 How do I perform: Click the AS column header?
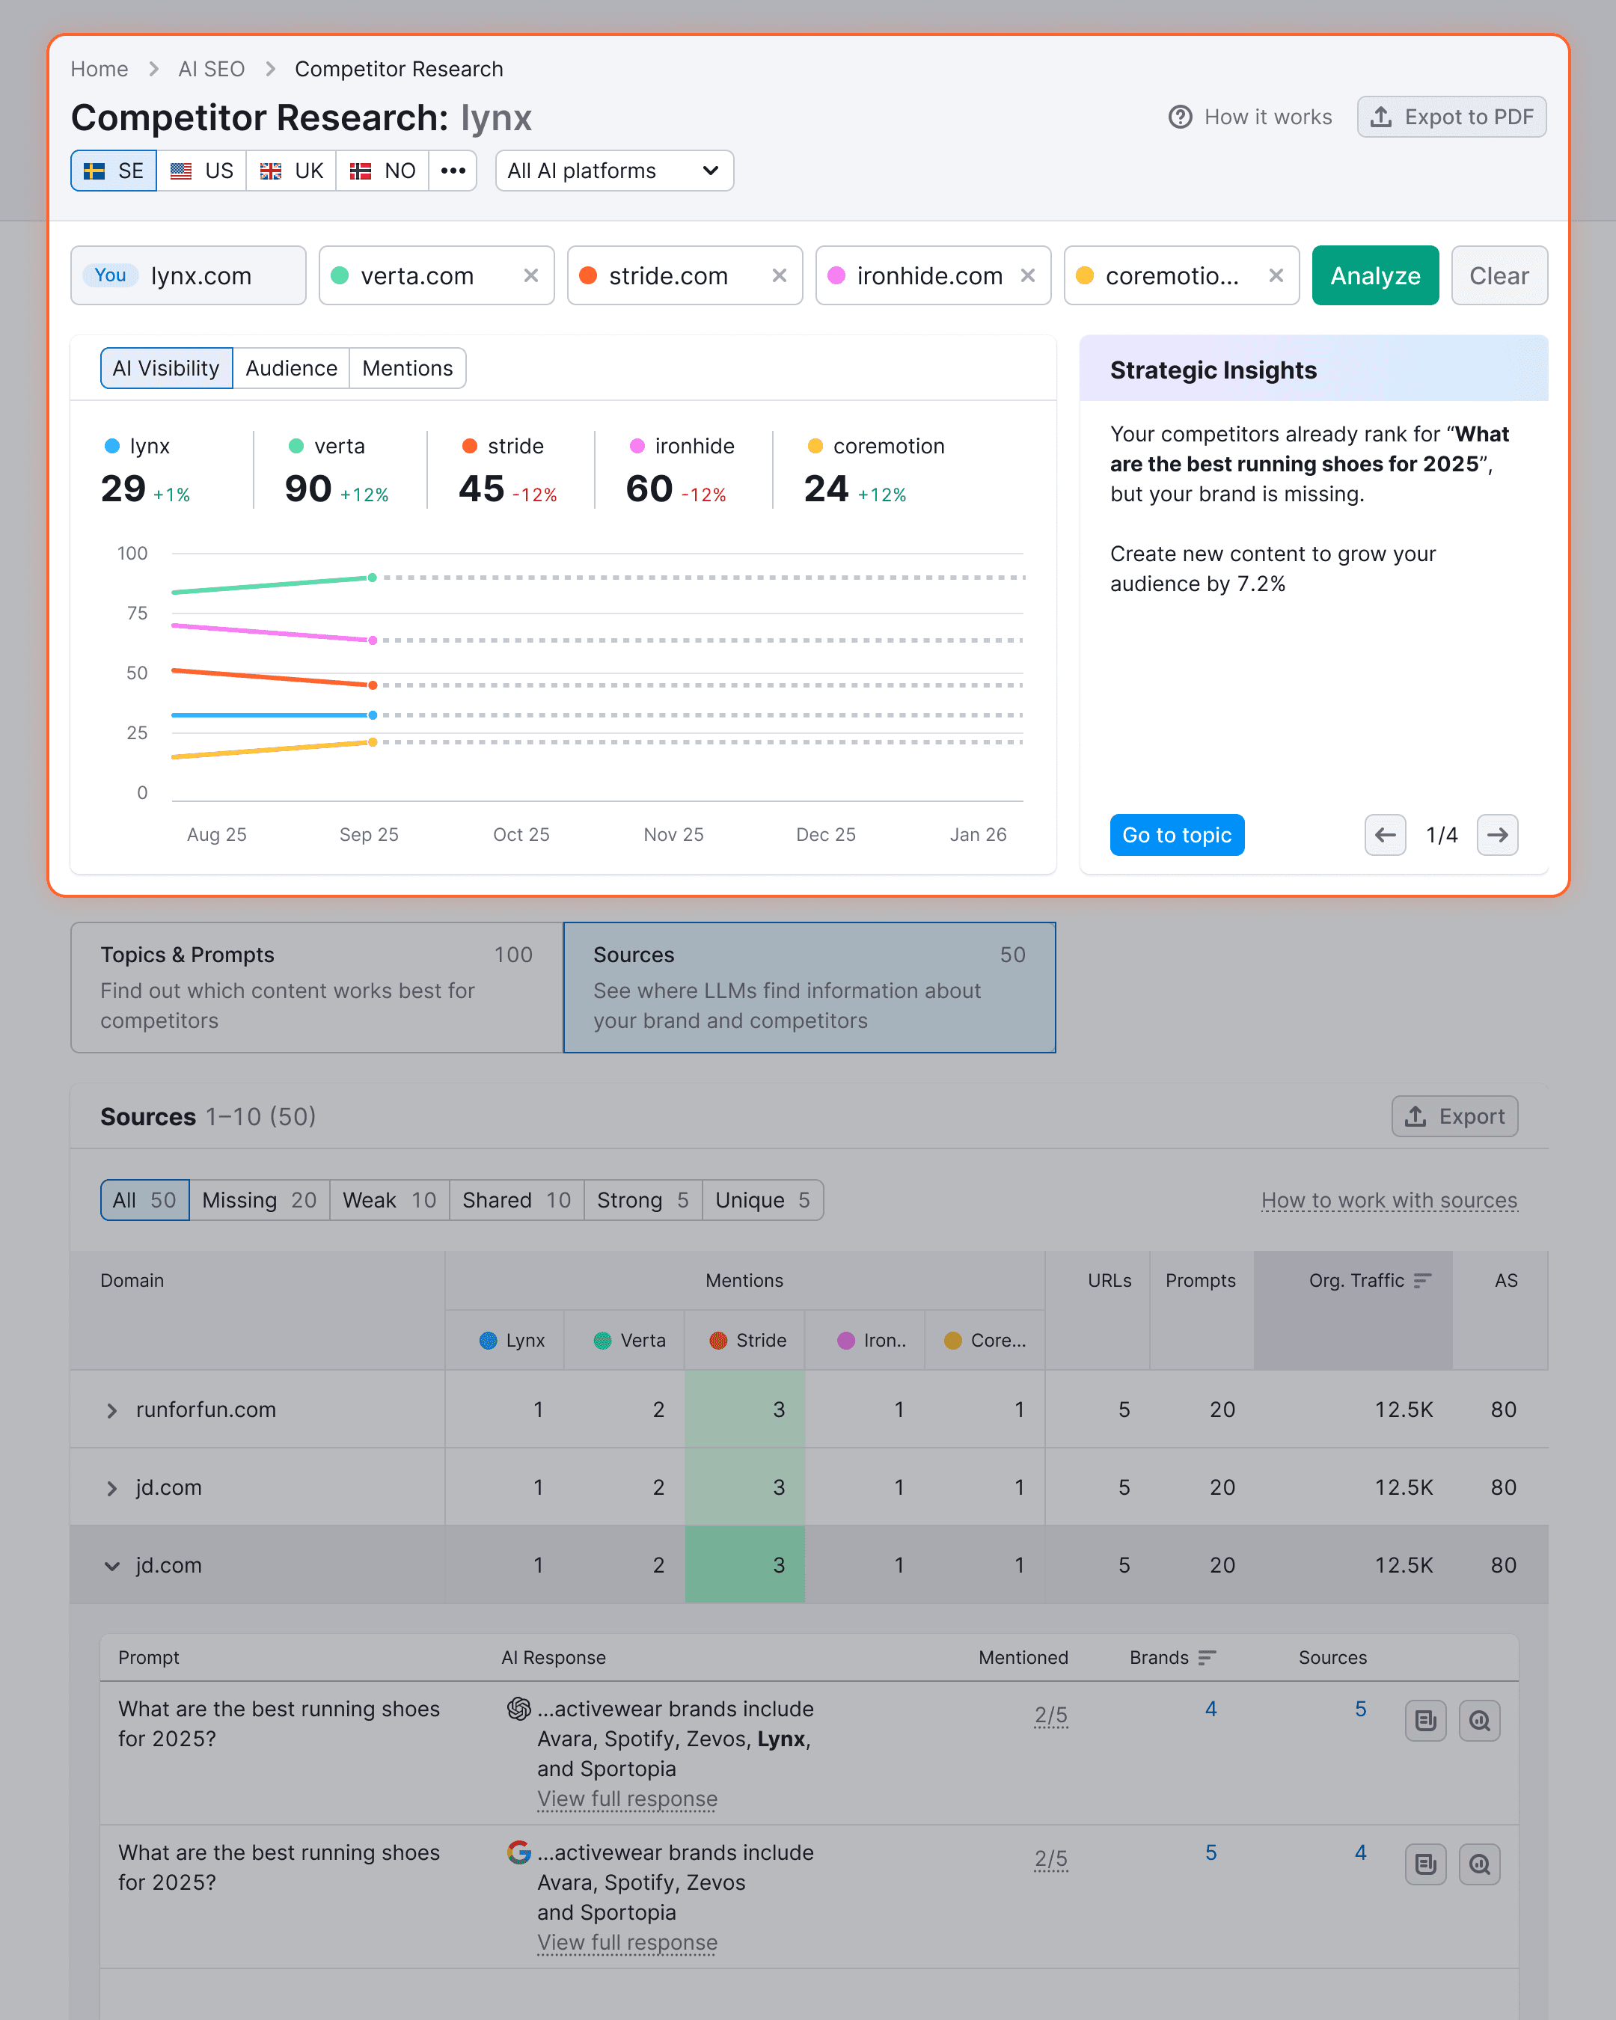1505,1281
